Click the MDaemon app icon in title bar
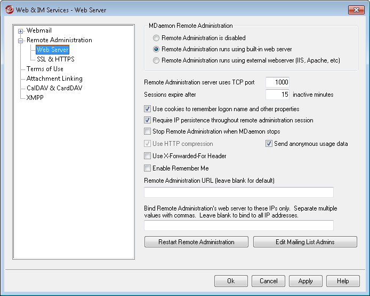 9,10
